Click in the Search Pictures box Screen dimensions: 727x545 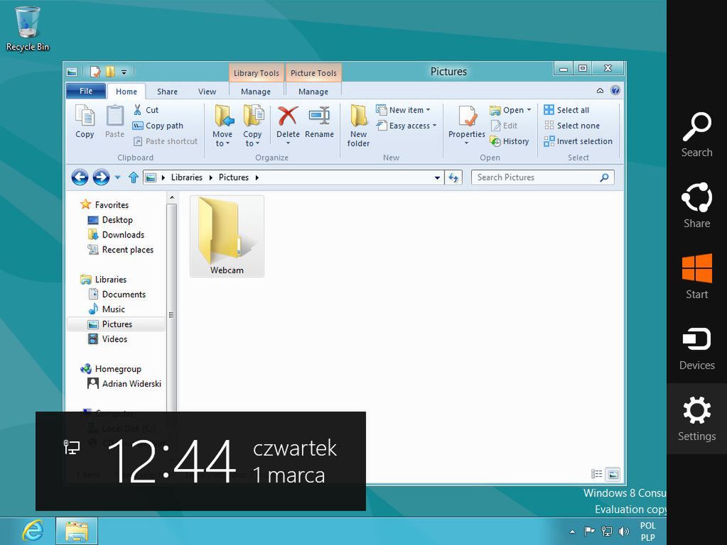coord(542,177)
